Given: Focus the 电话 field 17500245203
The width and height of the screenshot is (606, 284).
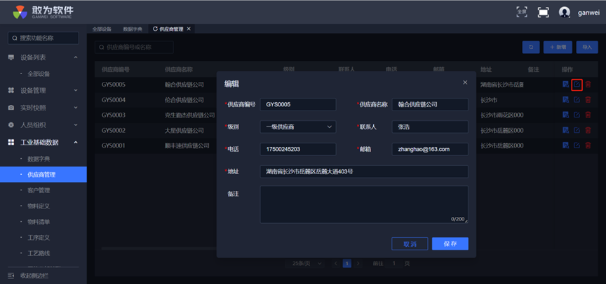Looking at the screenshot, I should point(298,149).
